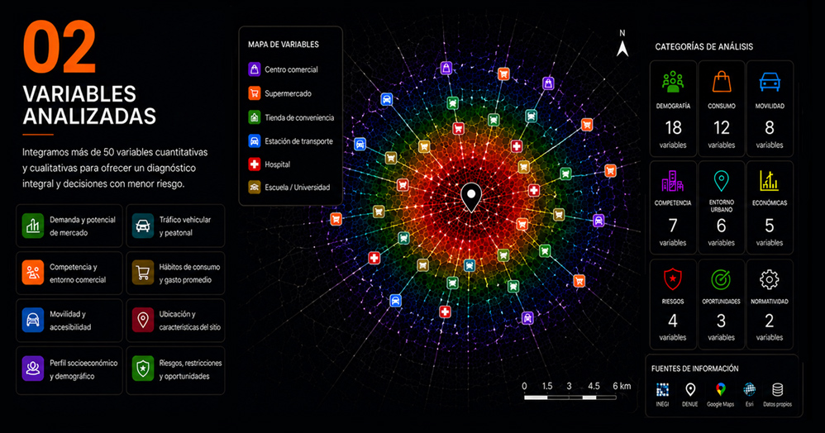Click the INEGI source icon
The height and width of the screenshot is (433, 825).
662,390
